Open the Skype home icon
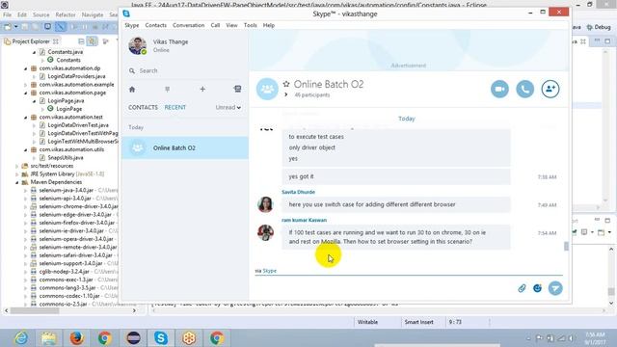 click(132, 90)
